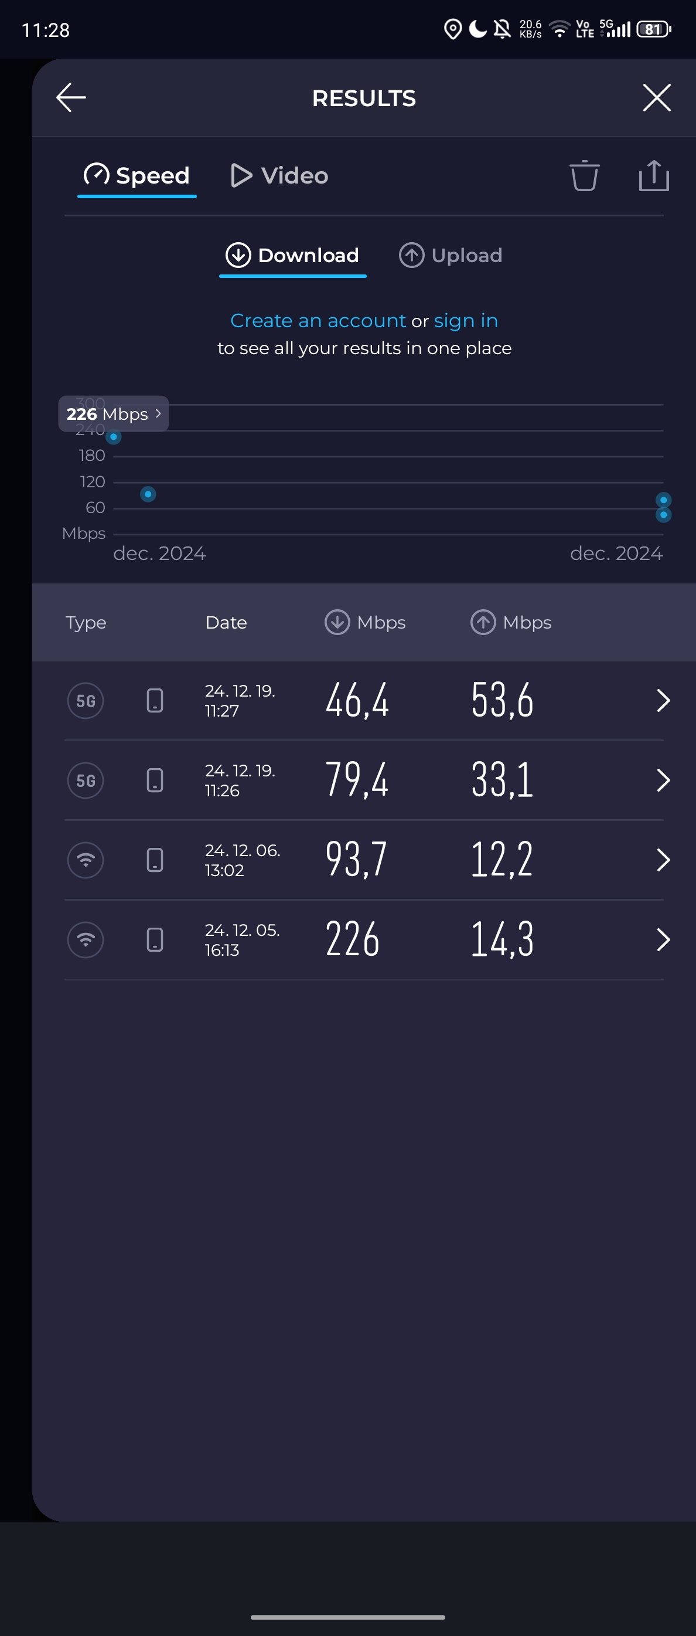Delete results using the trash icon
Image resolution: width=696 pixels, height=1636 pixels.
(x=584, y=175)
